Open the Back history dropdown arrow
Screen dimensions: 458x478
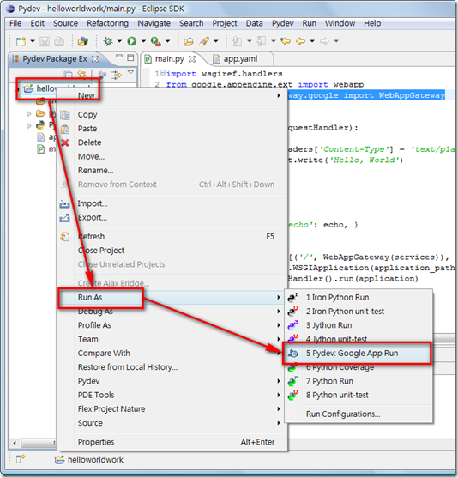pos(312,41)
